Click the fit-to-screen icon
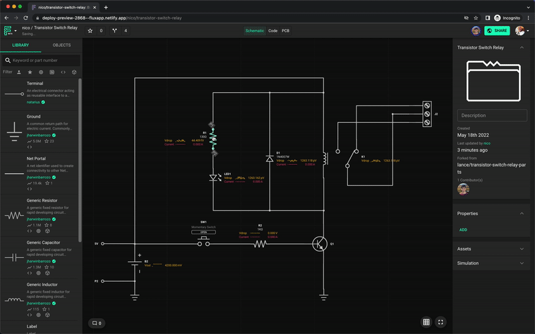535x334 pixels. point(441,322)
